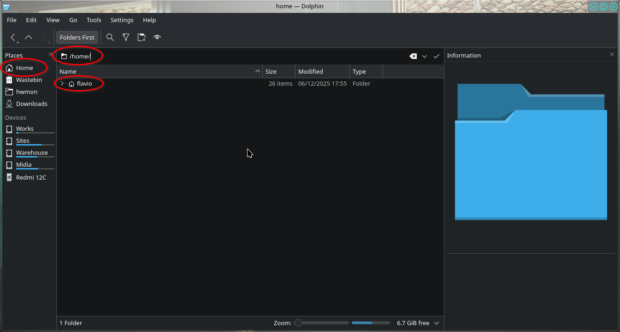The width and height of the screenshot is (620, 332).
Task: Open the Tools menu
Action: (x=94, y=20)
